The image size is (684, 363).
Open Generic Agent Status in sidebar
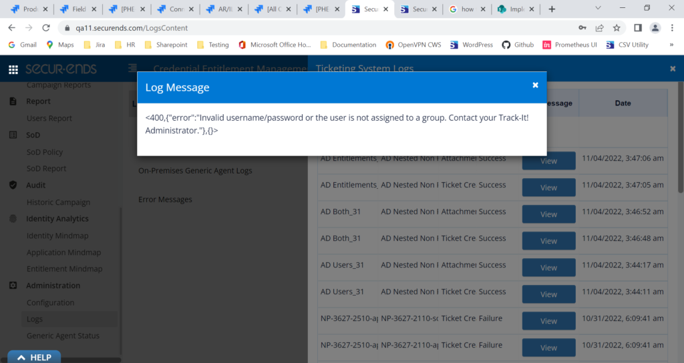63,335
